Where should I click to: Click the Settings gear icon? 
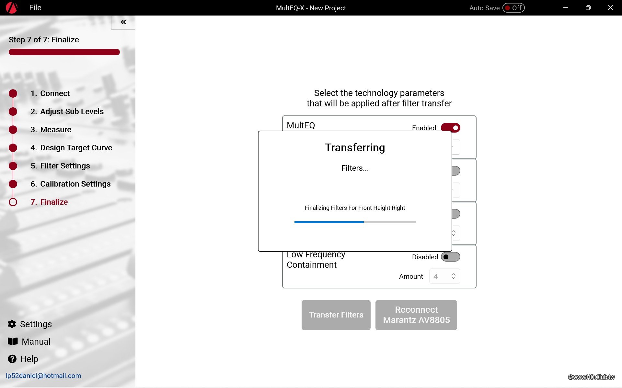[12, 324]
